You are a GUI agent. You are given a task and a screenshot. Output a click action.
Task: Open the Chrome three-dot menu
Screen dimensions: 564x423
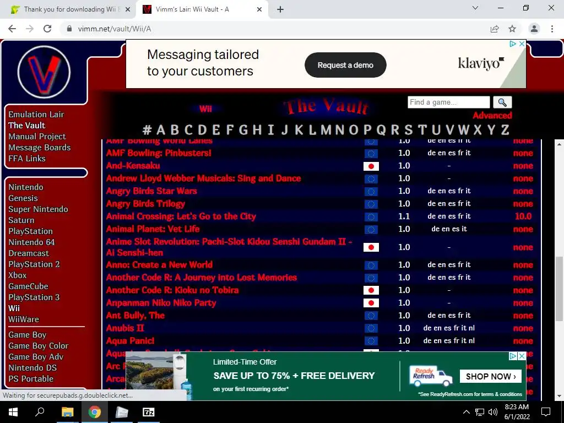pyautogui.click(x=552, y=29)
